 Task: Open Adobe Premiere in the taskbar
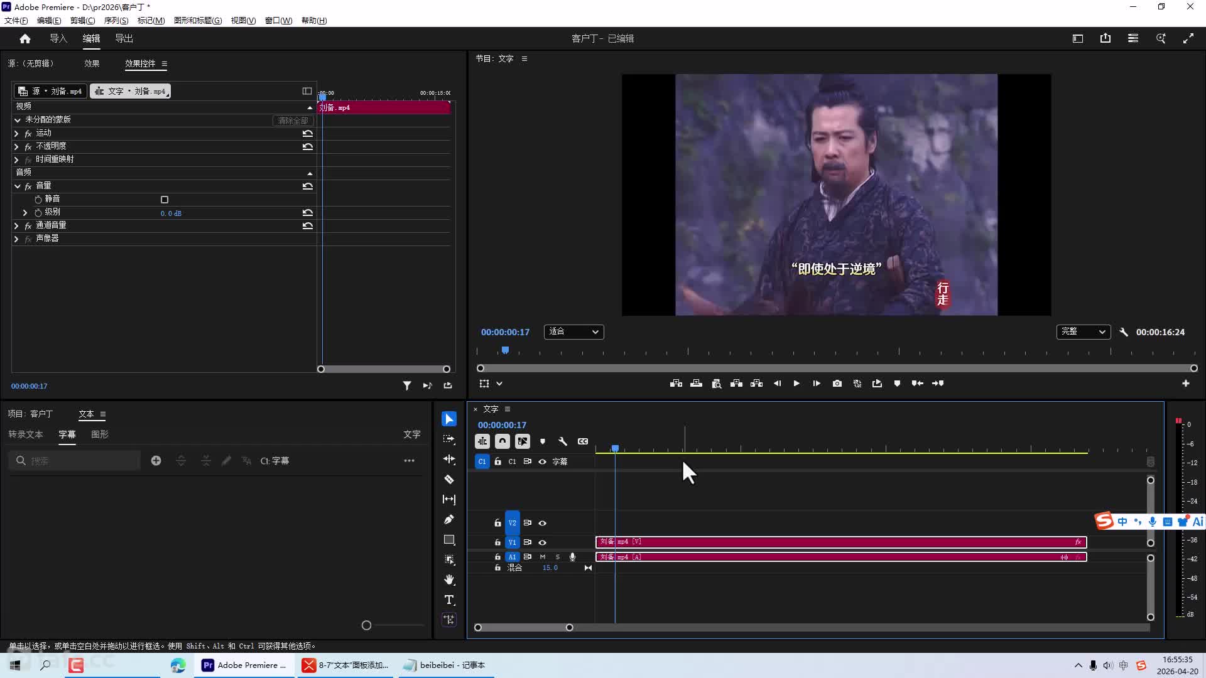(x=244, y=665)
